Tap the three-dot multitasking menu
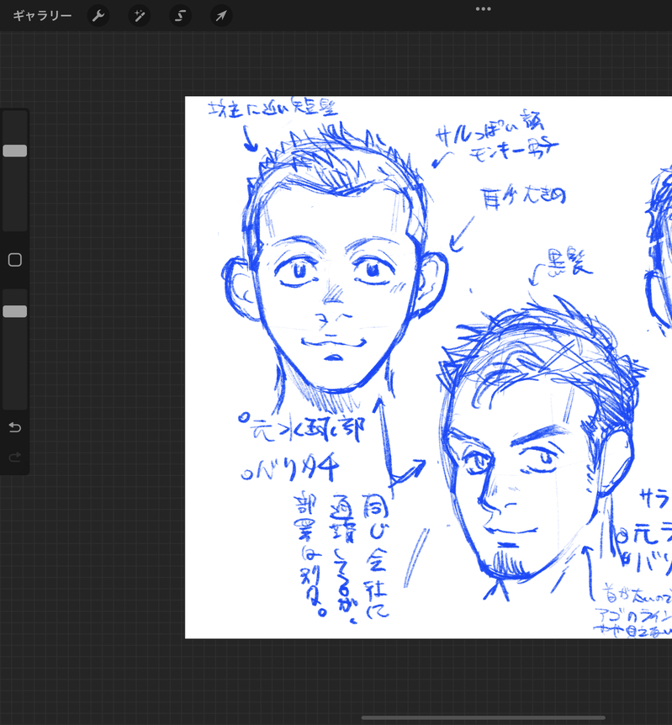 484,8
